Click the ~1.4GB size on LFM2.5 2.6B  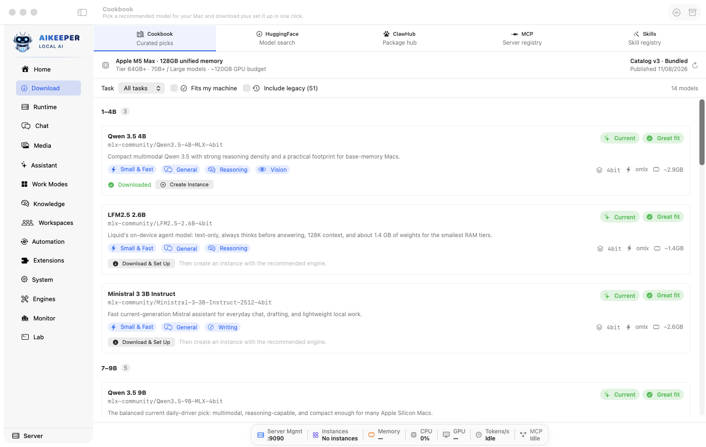(674, 248)
